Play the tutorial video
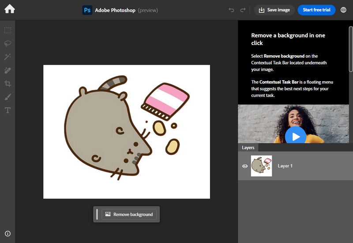The image size is (353, 243). pos(295,136)
